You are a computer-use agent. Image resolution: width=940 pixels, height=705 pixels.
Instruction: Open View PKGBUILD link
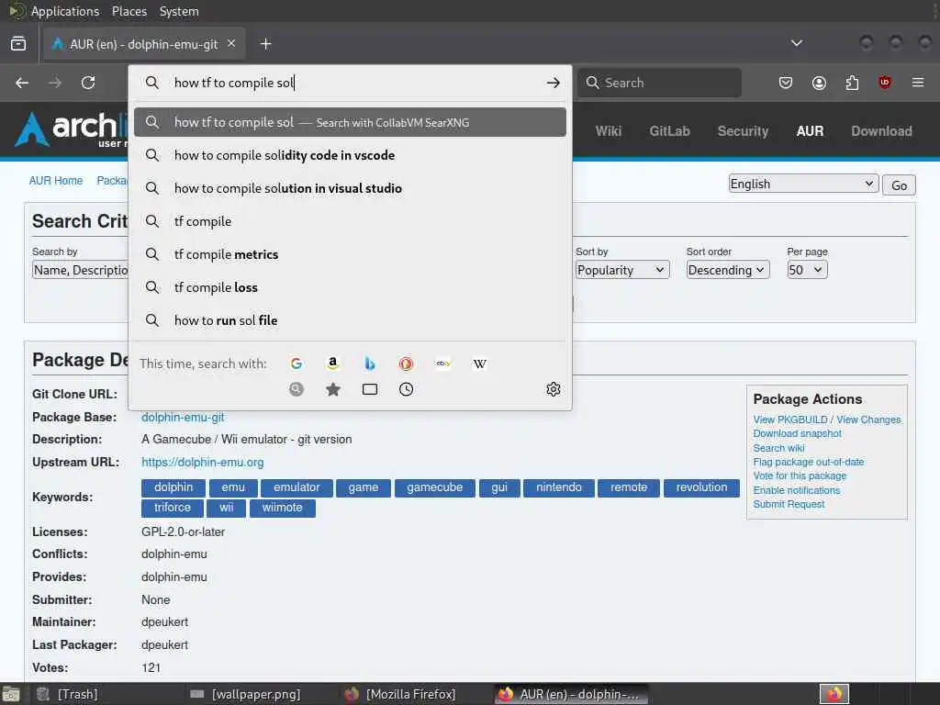coord(790,420)
